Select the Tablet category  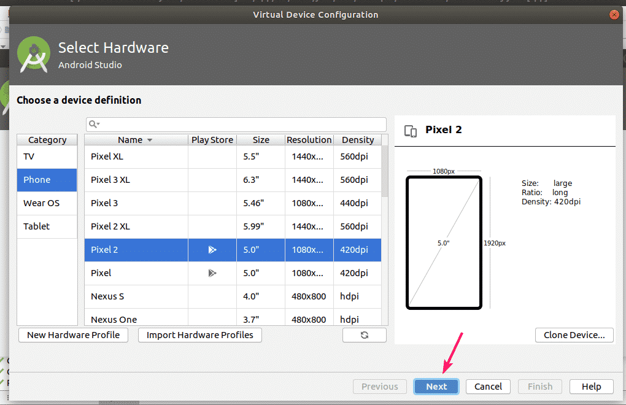pos(47,226)
